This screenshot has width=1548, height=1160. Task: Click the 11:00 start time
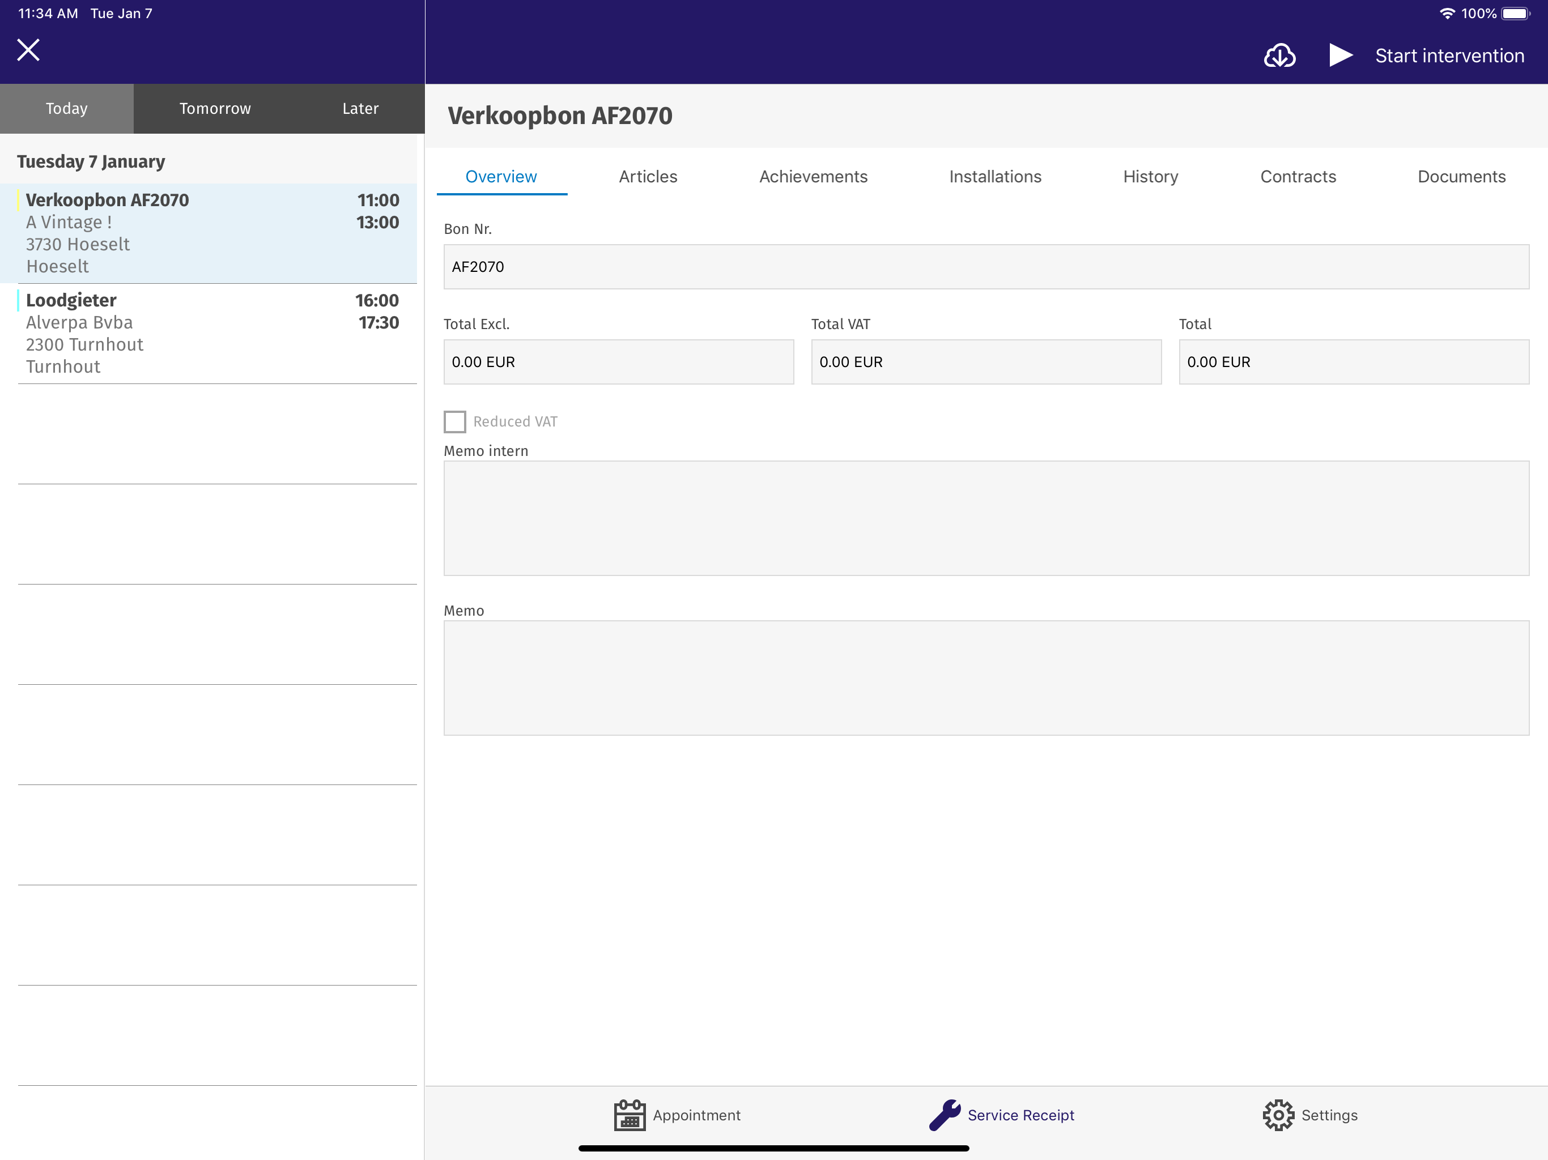pos(378,200)
